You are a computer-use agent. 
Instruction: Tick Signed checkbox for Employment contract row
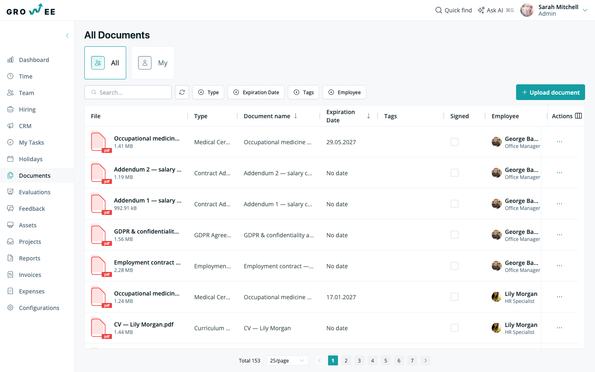455,266
